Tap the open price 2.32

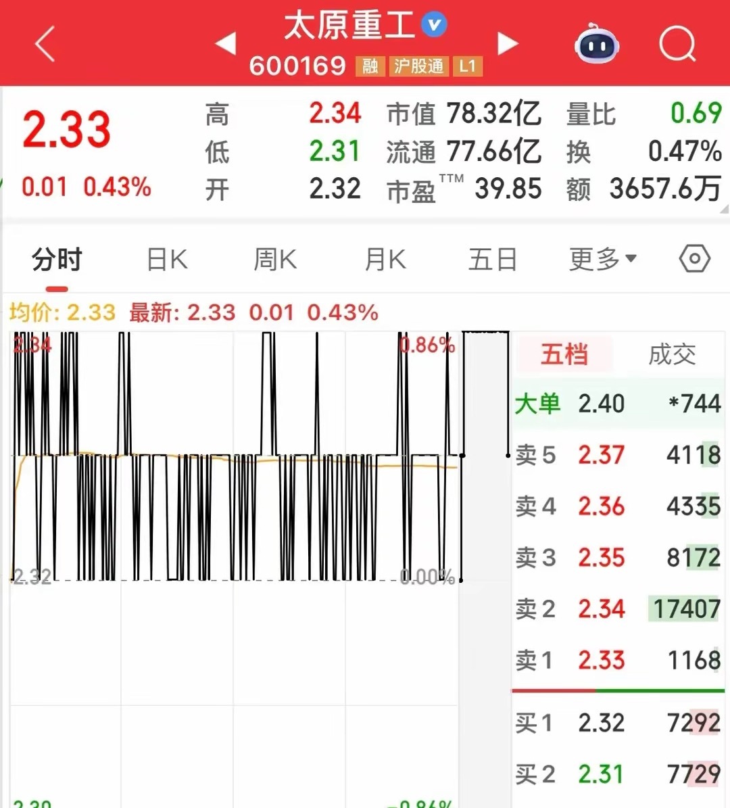coord(335,189)
